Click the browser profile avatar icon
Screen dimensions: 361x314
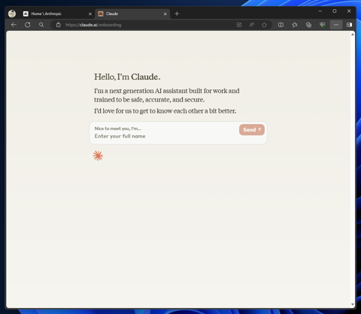click(x=12, y=14)
